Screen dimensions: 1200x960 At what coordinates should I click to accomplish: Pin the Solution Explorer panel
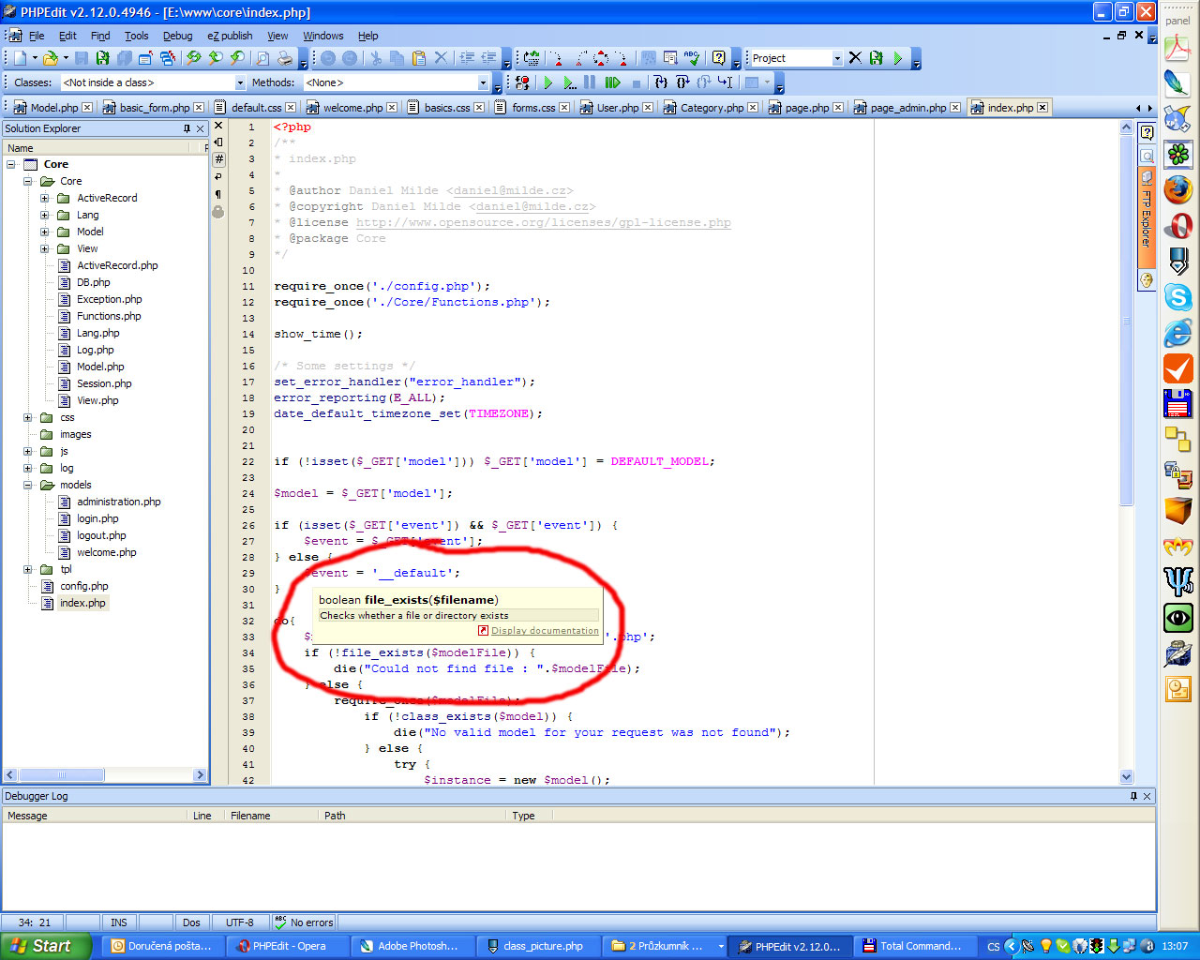point(187,128)
